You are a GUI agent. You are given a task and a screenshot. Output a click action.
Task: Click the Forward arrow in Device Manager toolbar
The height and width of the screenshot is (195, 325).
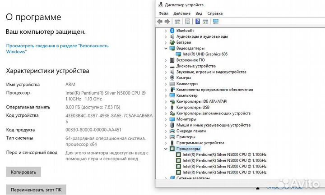tap(167, 22)
